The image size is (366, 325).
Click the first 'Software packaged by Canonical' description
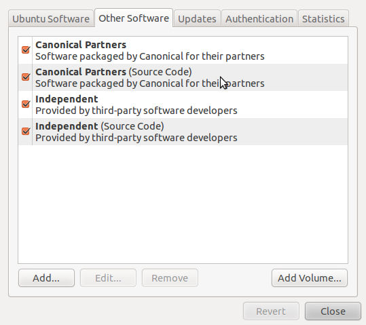coord(150,56)
